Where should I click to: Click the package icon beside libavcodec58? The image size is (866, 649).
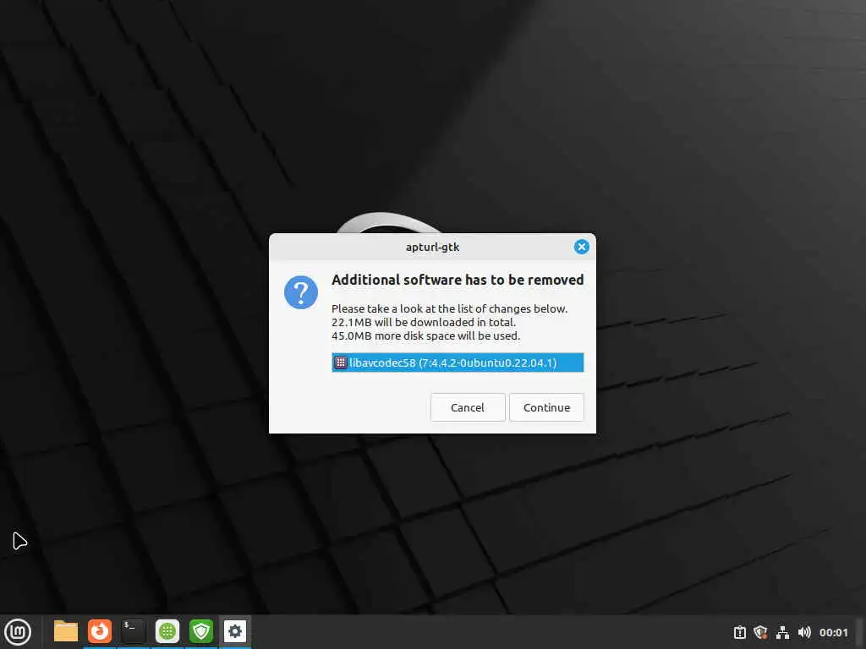pos(341,363)
